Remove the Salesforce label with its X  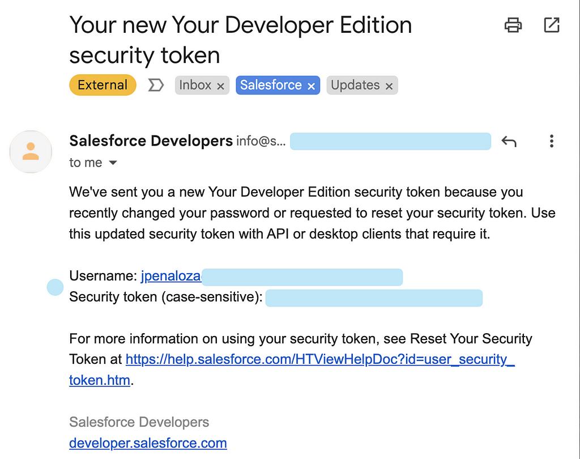tap(311, 86)
